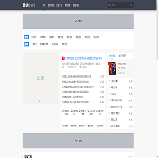Open the game ranked 5 in the sidebar list
The height and width of the screenshot is (158, 158).
(116, 101)
